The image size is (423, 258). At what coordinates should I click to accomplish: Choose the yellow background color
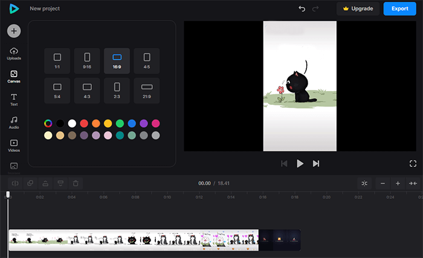point(108,124)
